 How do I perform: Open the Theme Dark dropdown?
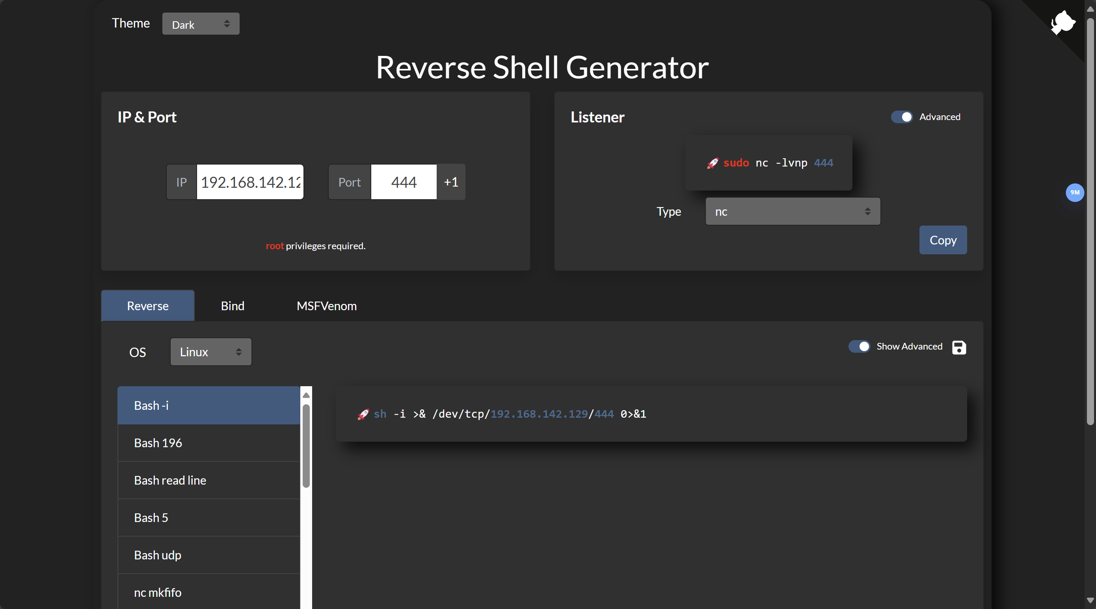tap(200, 24)
